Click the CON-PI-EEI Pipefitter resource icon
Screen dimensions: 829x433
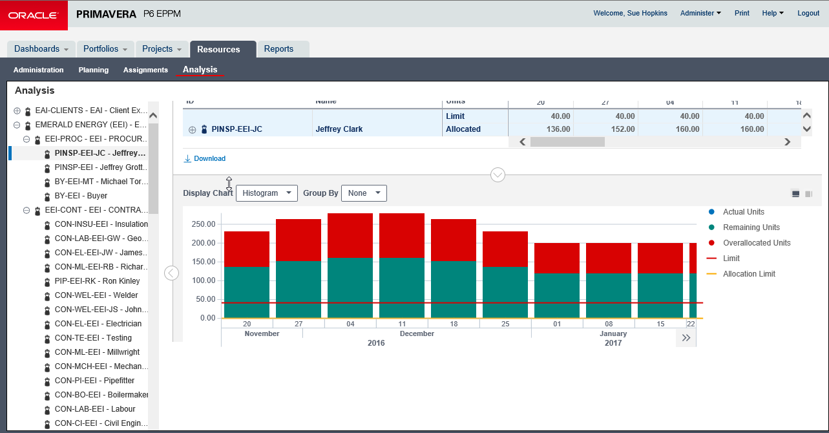tap(46, 381)
